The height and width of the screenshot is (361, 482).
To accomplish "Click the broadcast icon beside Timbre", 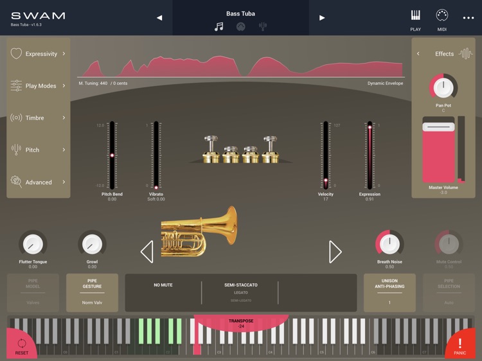I will [x=16, y=118].
